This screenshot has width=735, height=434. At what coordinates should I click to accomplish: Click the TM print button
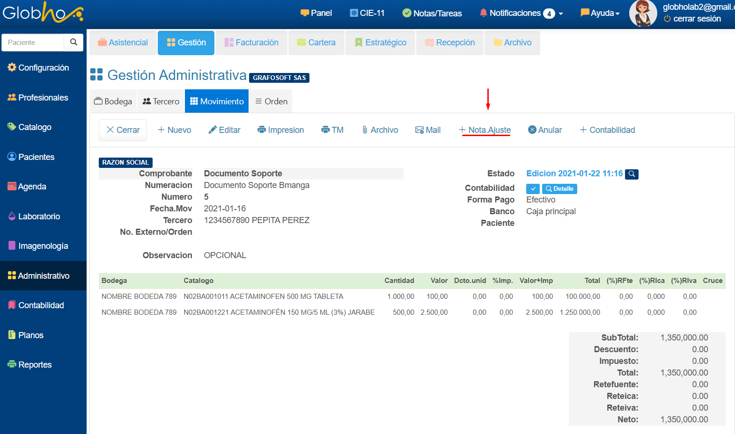(x=332, y=130)
